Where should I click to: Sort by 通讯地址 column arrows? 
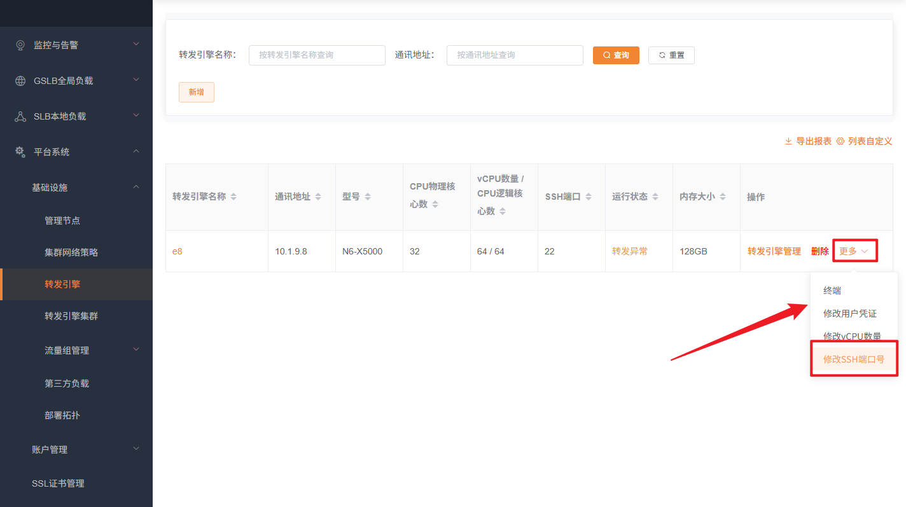[318, 197]
